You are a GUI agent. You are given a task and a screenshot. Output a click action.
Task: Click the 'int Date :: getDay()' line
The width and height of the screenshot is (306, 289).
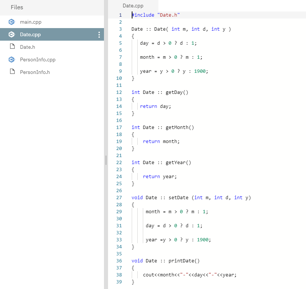160,92
